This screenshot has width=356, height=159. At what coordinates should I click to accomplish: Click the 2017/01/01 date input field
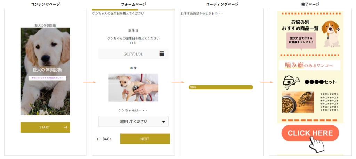click(x=133, y=54)
